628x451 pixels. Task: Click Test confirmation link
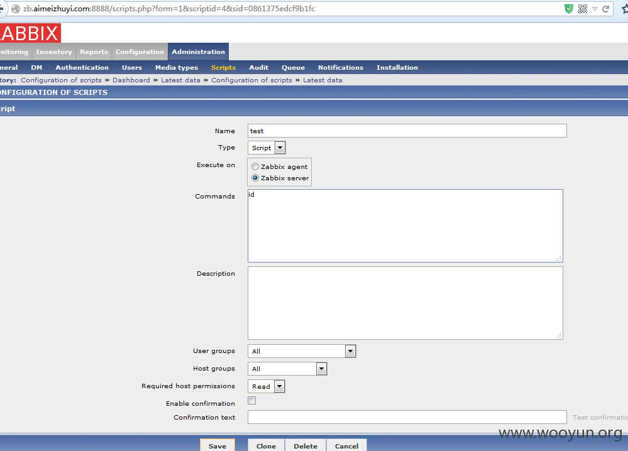pos(600,417)
